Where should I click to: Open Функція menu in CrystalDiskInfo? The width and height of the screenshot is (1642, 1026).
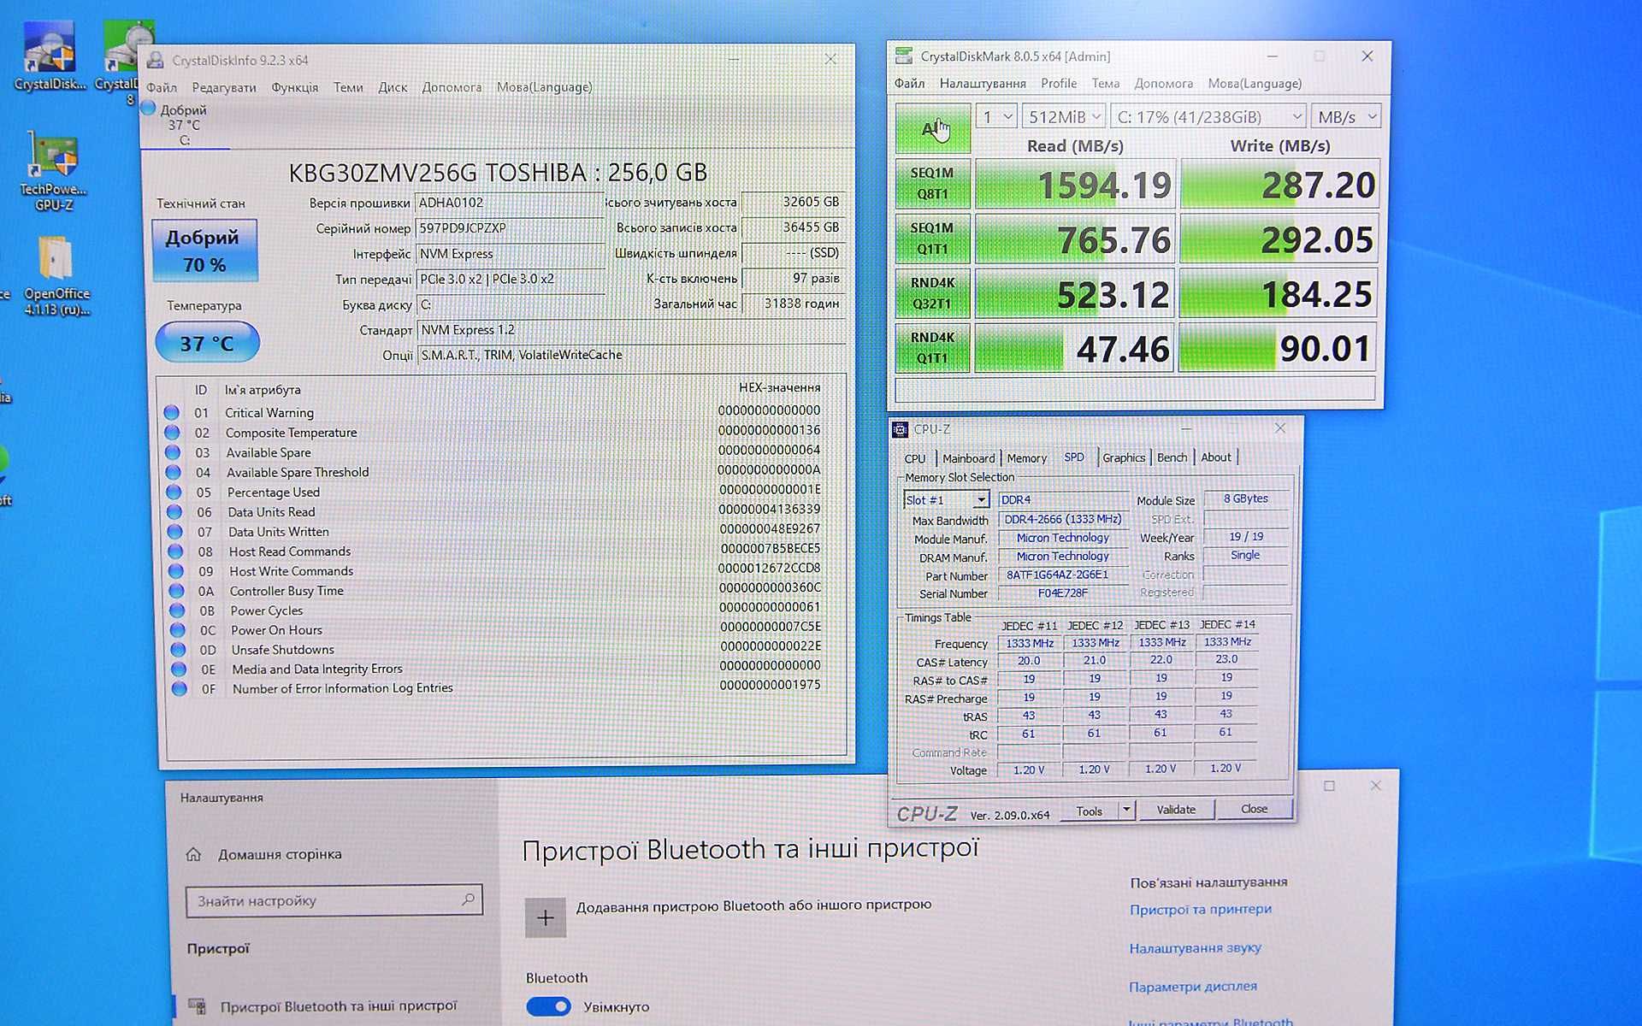point(295,87)
